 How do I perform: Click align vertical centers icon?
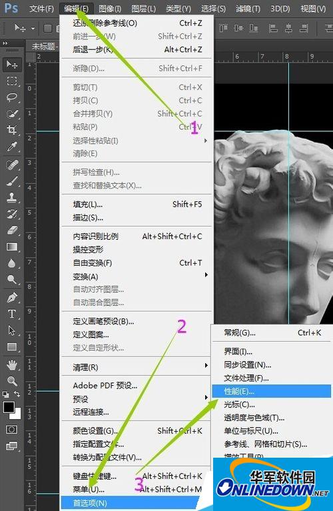(238, 29)
